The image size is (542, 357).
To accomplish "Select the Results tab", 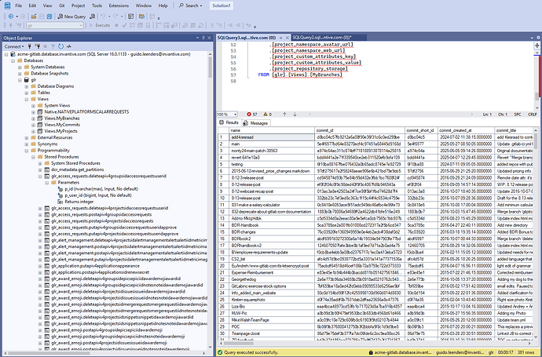I will (x=229, y=122).
